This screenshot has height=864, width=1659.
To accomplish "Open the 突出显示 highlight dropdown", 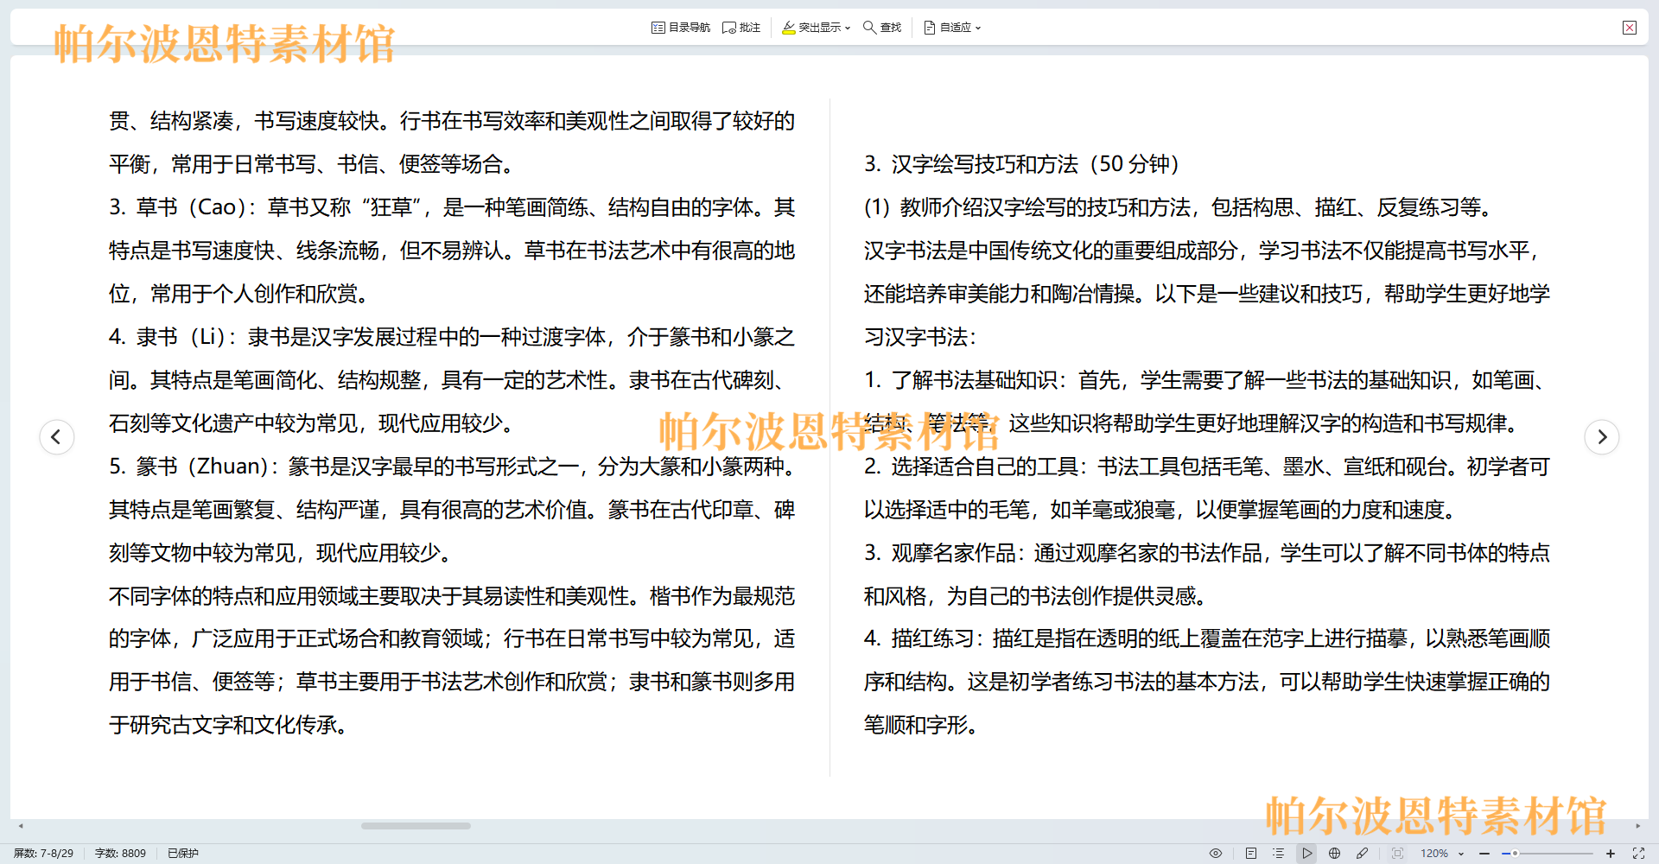I will coord(816,28).
